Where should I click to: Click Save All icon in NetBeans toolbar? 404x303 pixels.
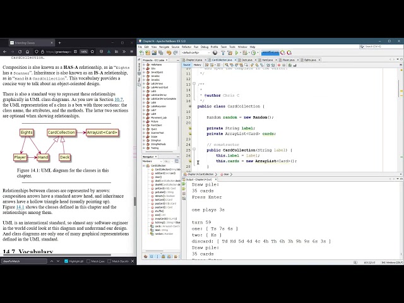pos(161,53)
